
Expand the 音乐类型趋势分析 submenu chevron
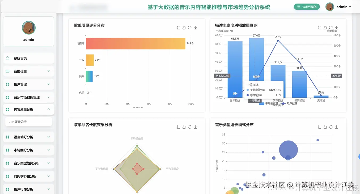click(x=49, y=163)
